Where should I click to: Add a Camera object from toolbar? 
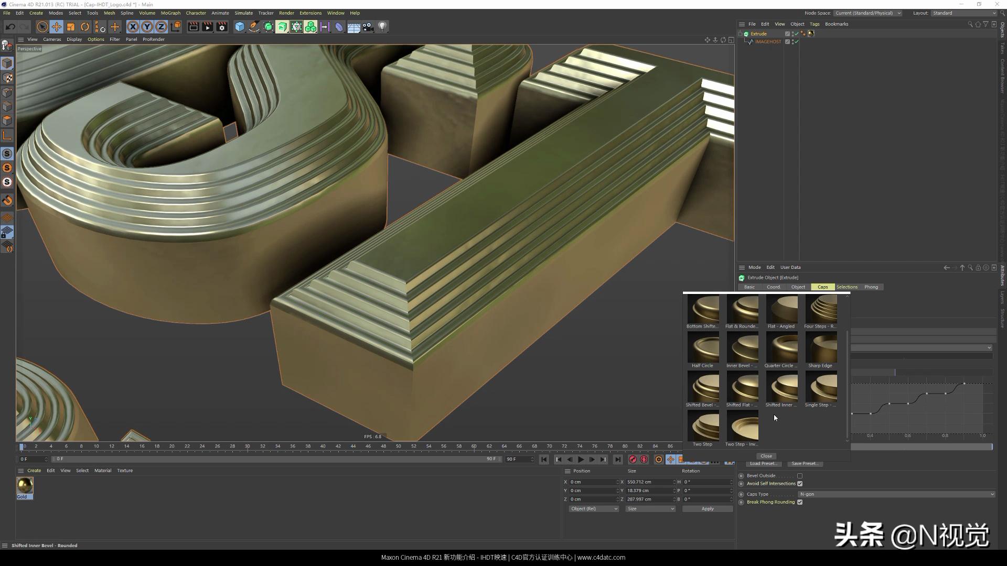368,27
